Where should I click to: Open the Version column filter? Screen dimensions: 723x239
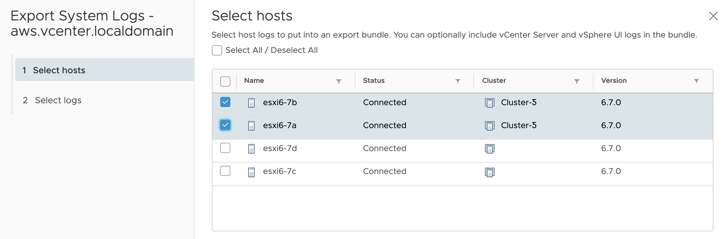(697, 81)
